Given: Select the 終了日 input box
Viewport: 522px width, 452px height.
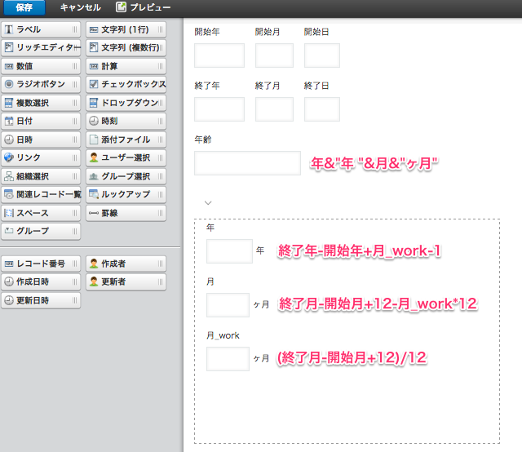Looking at the screenshot, I should (x=322, y=109).
